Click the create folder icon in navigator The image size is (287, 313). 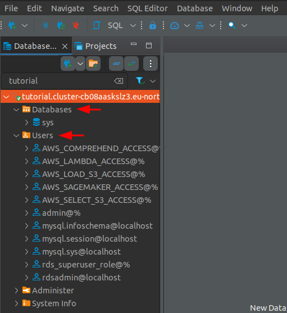tap(93, 63)
